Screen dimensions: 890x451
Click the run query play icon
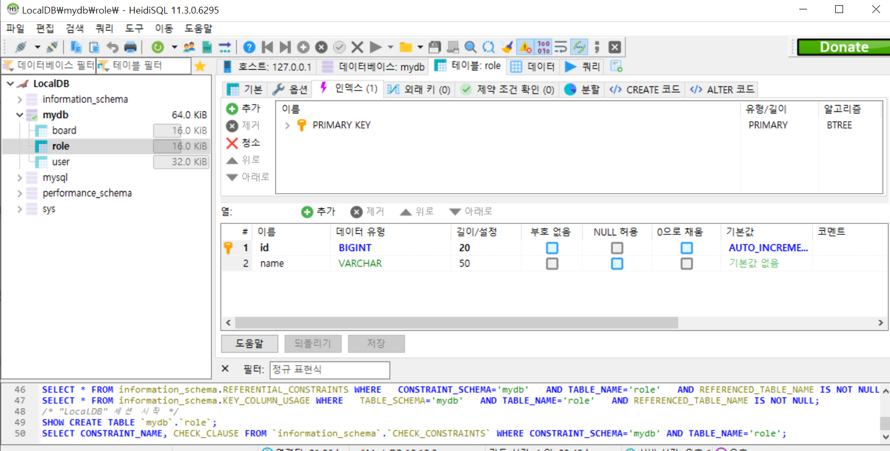[376, 47]
